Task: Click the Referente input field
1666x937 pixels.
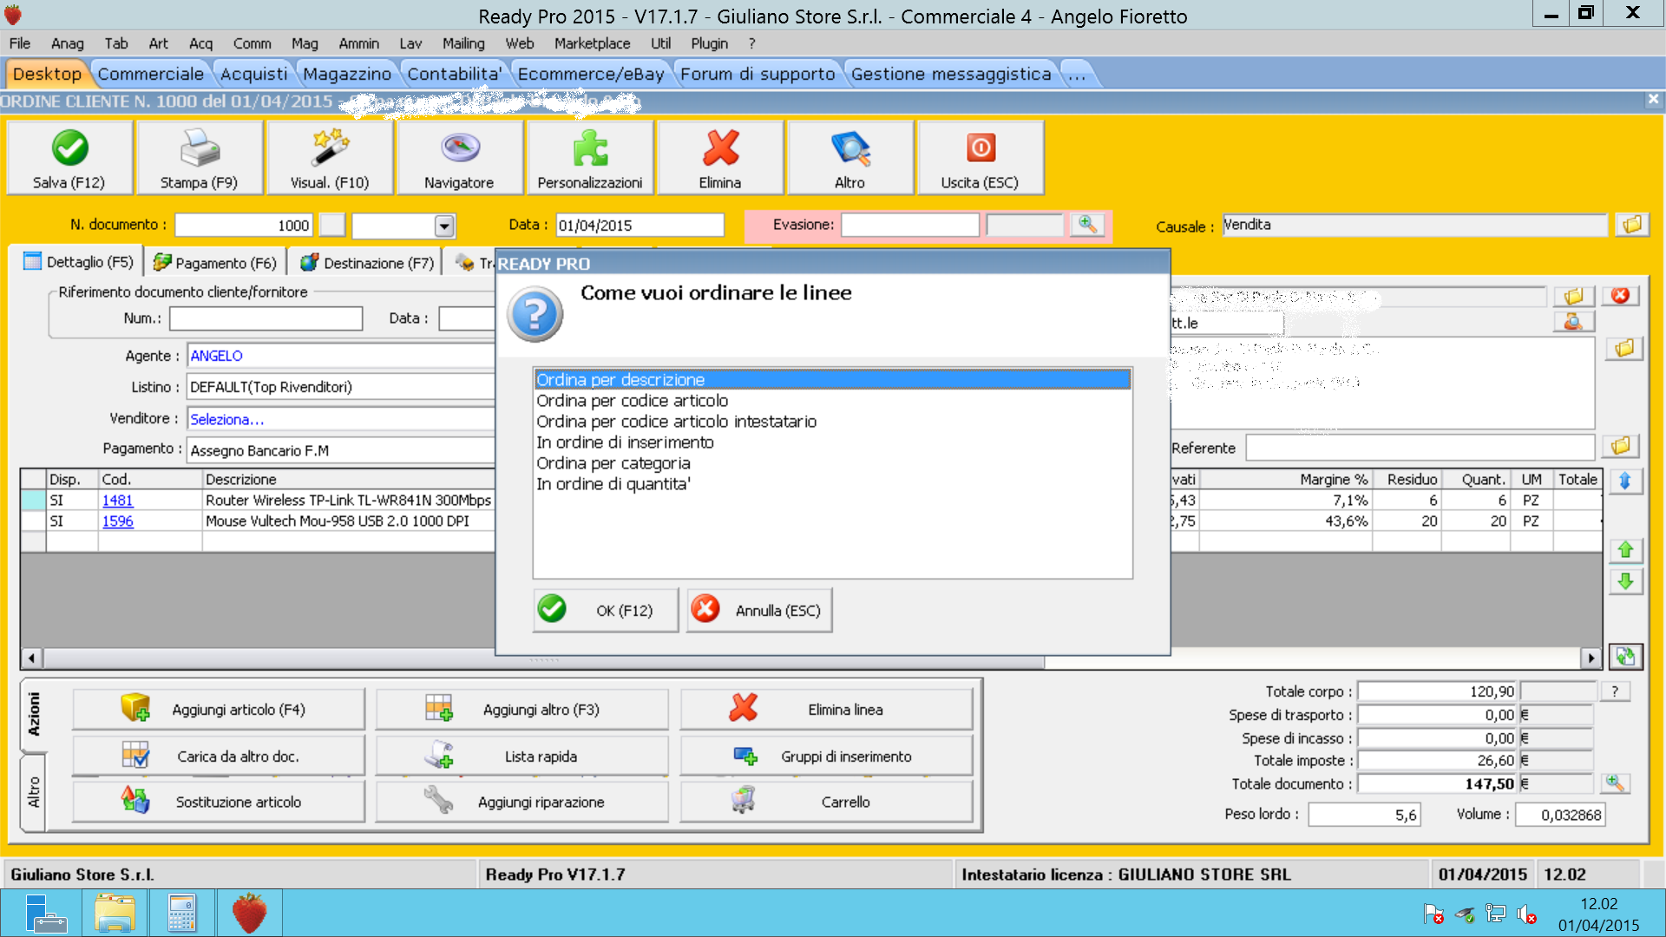Action: pyautogui.click(x=1420, y=448)
